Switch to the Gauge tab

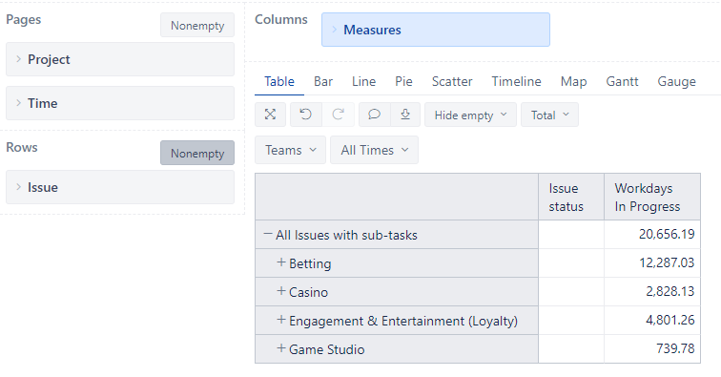676,81
